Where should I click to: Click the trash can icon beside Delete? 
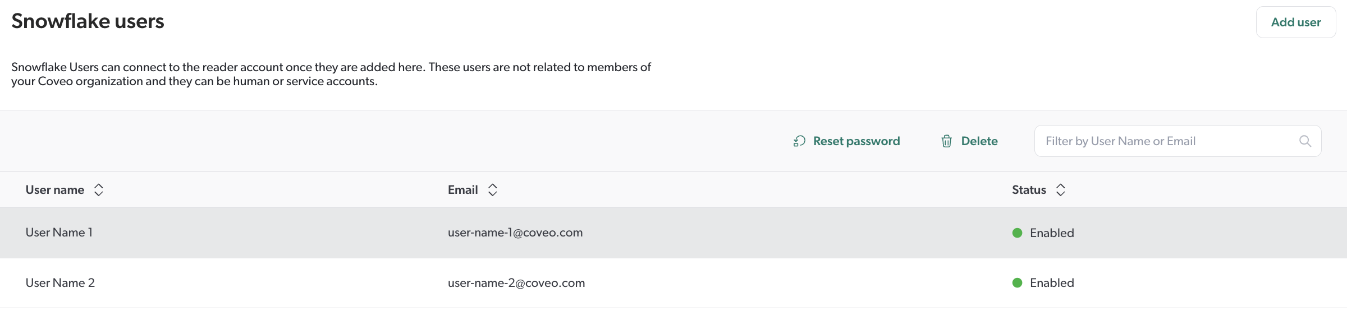pos(947,141)
